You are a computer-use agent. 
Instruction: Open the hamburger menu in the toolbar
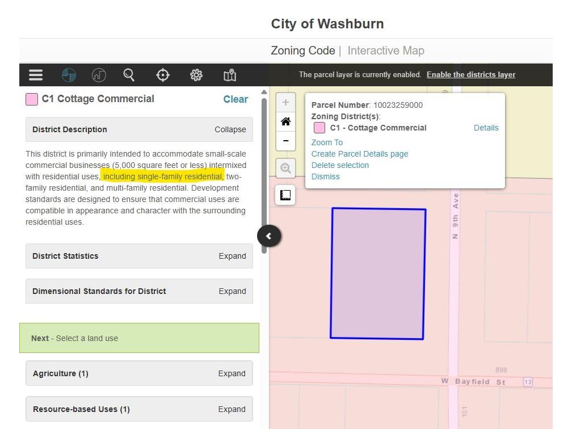tap(36, 75)
